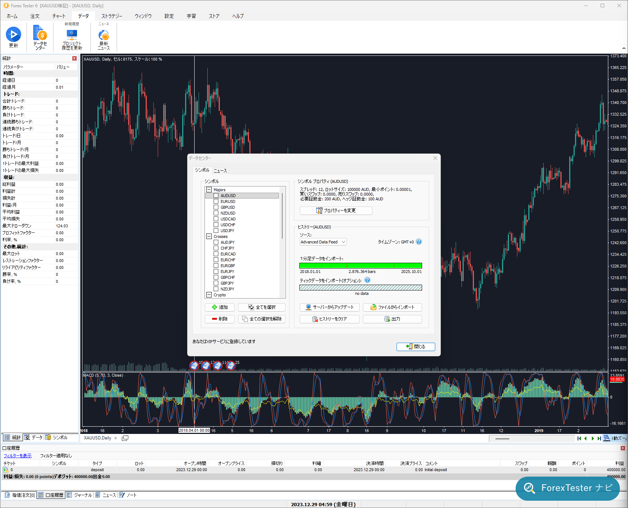Click the timezone help question icon
The width and height of the screenshot is (628, 508).
click(419, 242)
